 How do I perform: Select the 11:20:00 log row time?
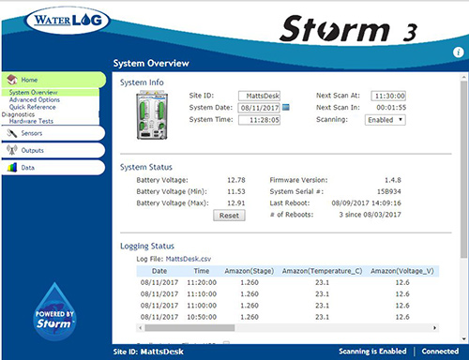pyautogui.click(x=202, y=282)
